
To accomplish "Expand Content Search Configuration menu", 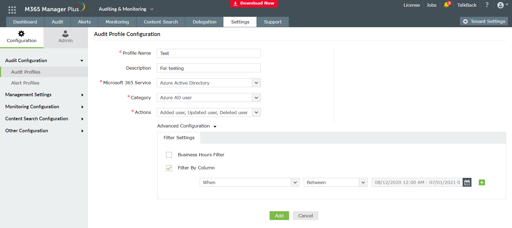I will (x=44, y=119).
